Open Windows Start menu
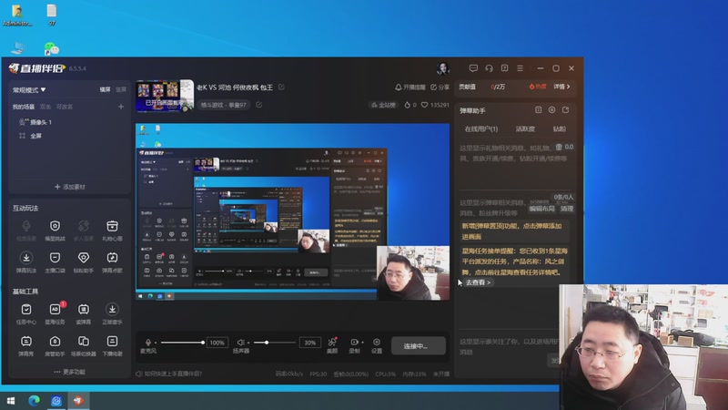 [x=11, y=400]
